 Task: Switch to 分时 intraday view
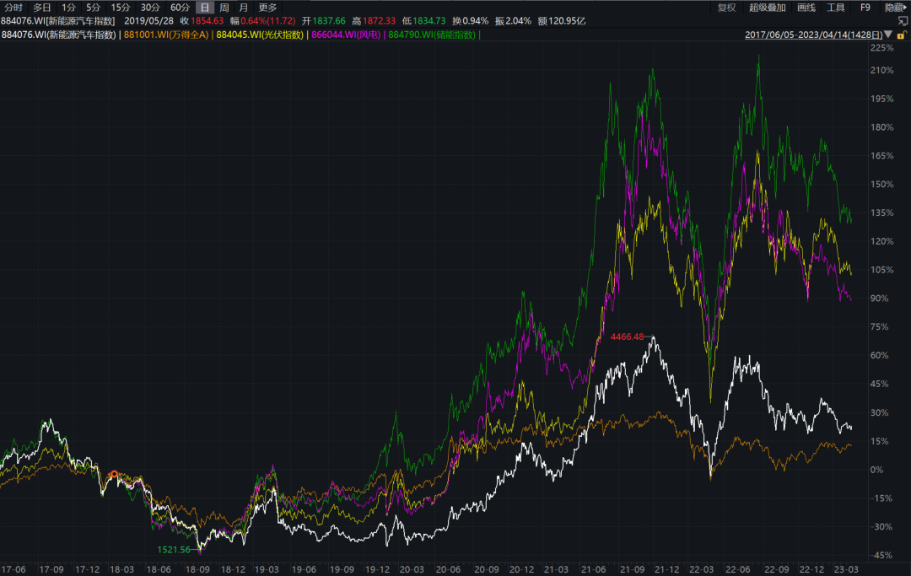13,7
